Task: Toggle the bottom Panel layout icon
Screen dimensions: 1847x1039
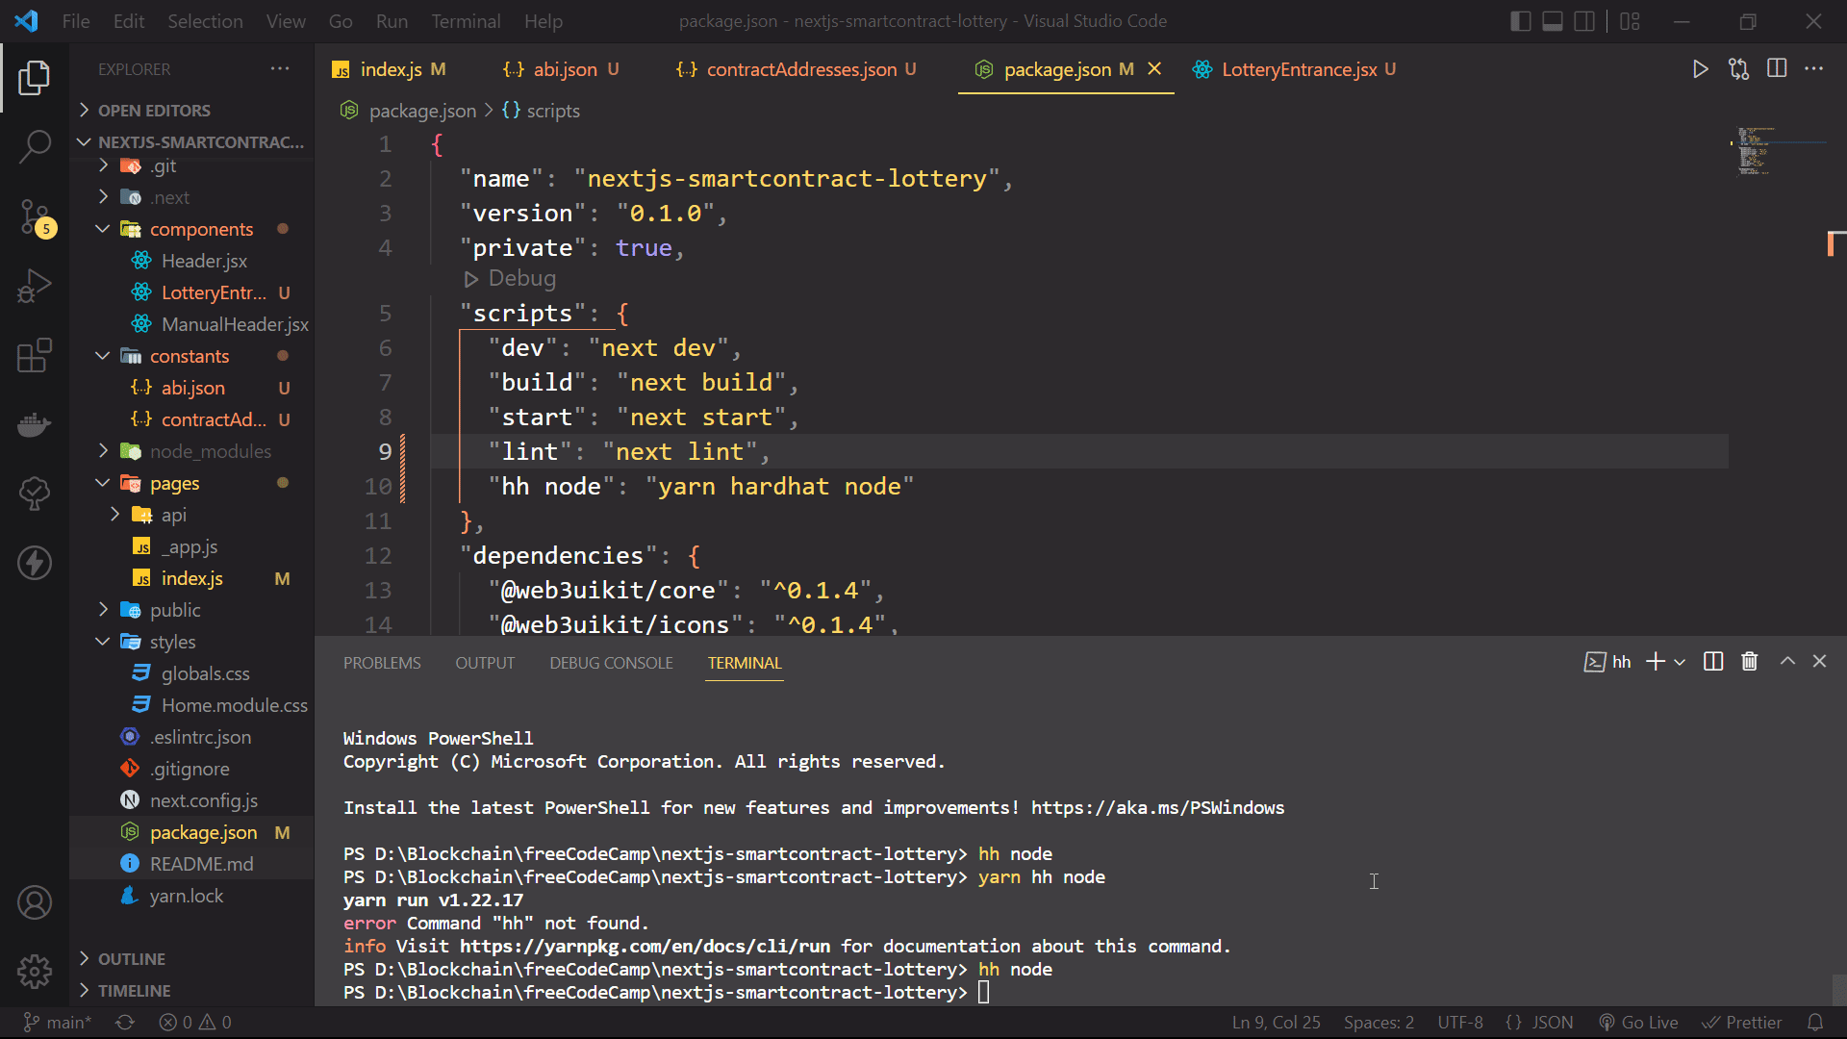Action: tap(1553, 21)
